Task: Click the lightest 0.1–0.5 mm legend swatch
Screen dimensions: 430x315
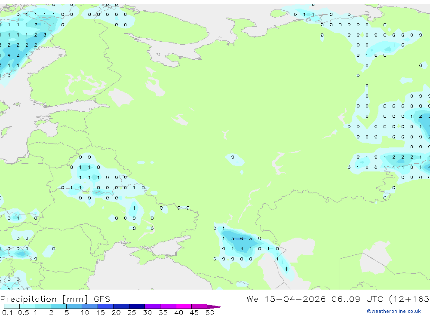Action: pyautogui.click(x=12, y=306)
